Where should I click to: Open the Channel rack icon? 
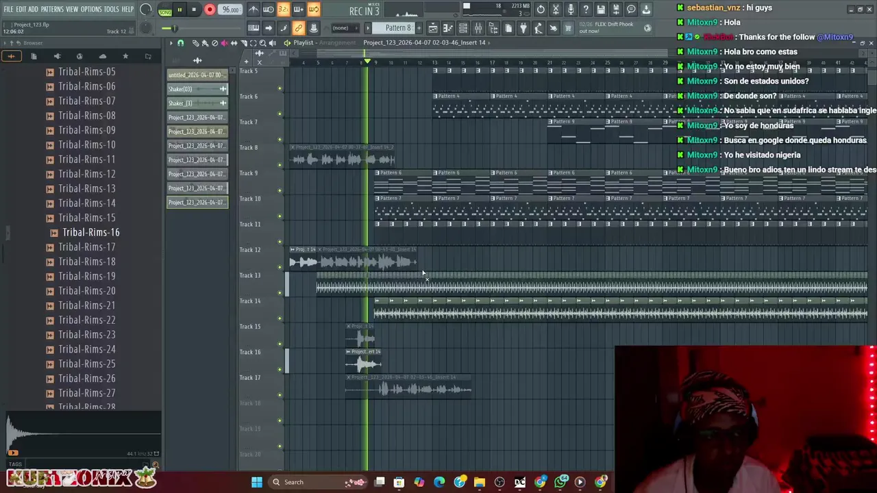pyautogui.click(x=463, y=28)
